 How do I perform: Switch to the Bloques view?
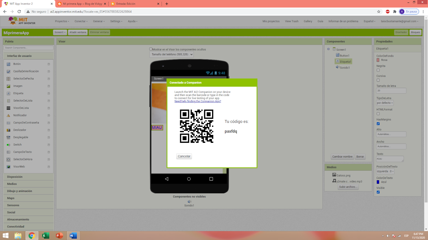pos(415,32)
